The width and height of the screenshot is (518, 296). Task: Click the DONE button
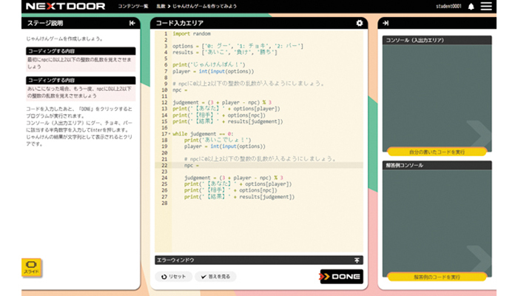[341, 277]
